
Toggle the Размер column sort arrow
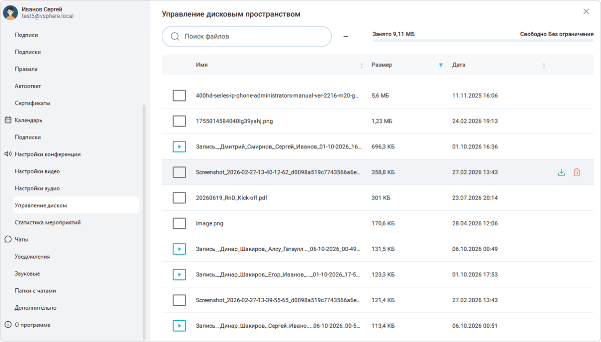click(441, 65)
